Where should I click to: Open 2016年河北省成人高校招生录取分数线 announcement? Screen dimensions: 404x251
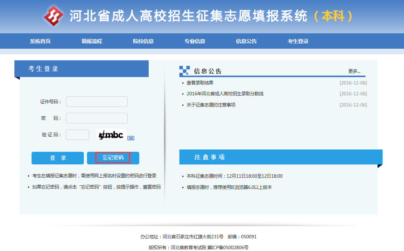225,94
